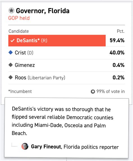The width and height of the screenshot is (133, 161).
Task: Click the *Incumbent footnote text
Action: [20, 91]
